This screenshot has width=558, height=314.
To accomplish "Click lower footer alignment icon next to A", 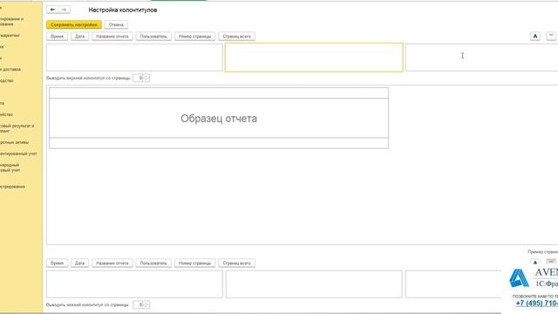I will [x=551, y=262].
